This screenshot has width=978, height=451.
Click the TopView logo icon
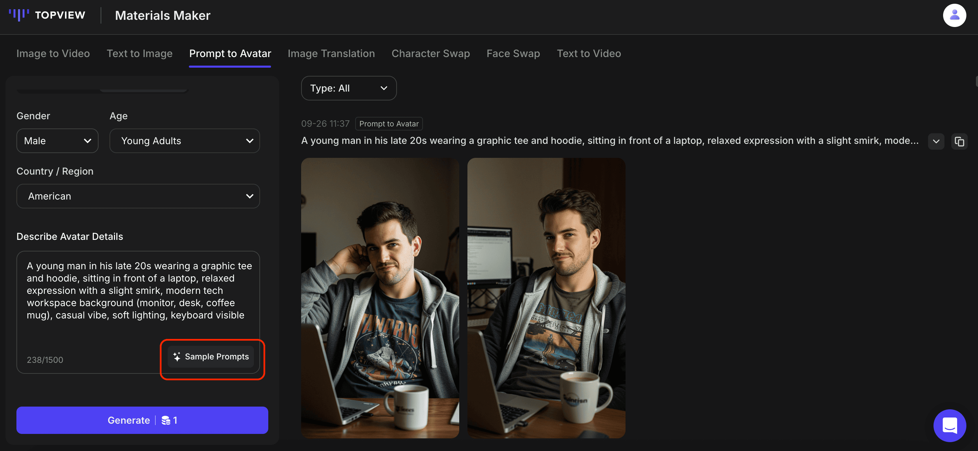pyautogui.click(x=18, y=15)
